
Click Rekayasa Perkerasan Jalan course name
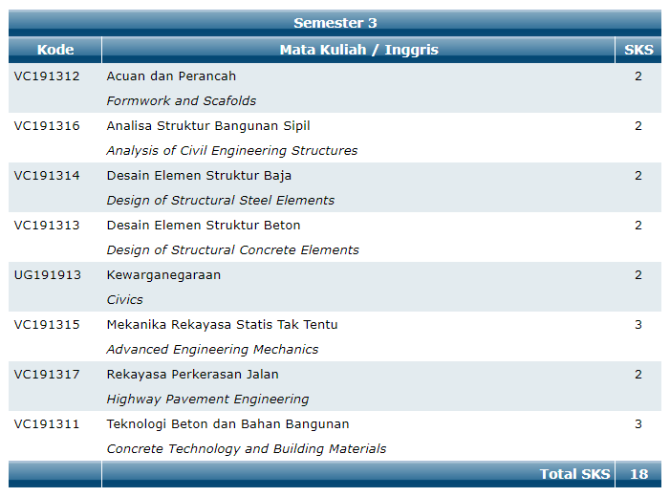(193, 375)
